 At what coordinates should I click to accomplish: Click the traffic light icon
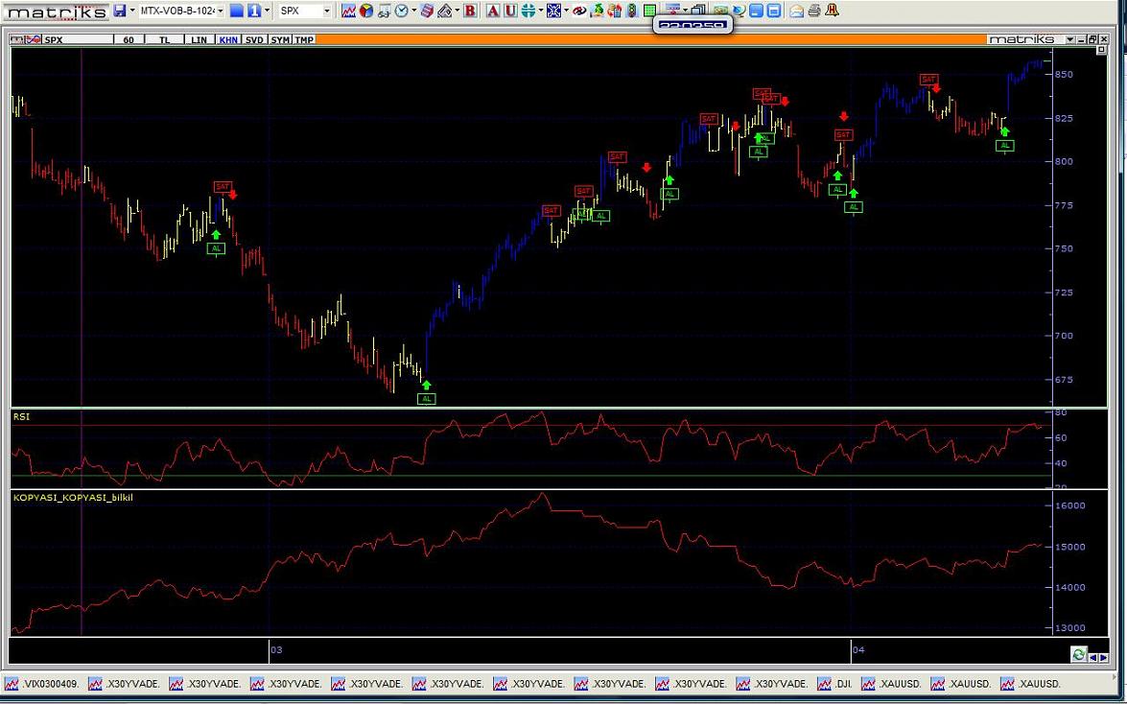click(x=632, y=11)
